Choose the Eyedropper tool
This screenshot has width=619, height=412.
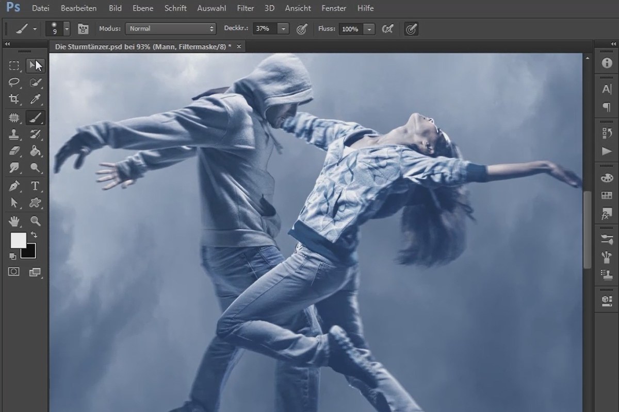tap(35, 99)
